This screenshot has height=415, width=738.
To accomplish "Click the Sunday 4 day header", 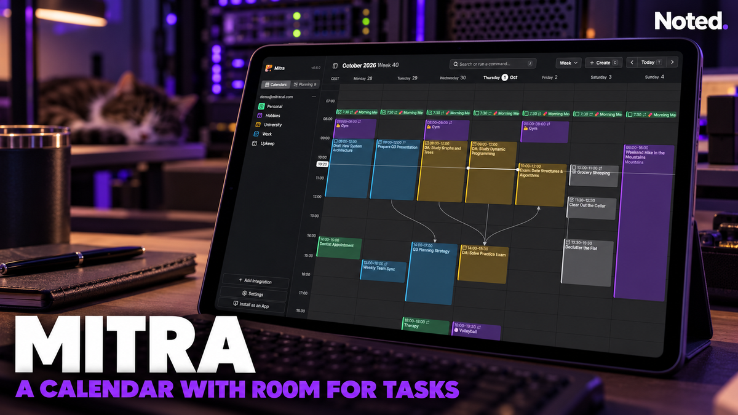I will [x=654, y=77].
